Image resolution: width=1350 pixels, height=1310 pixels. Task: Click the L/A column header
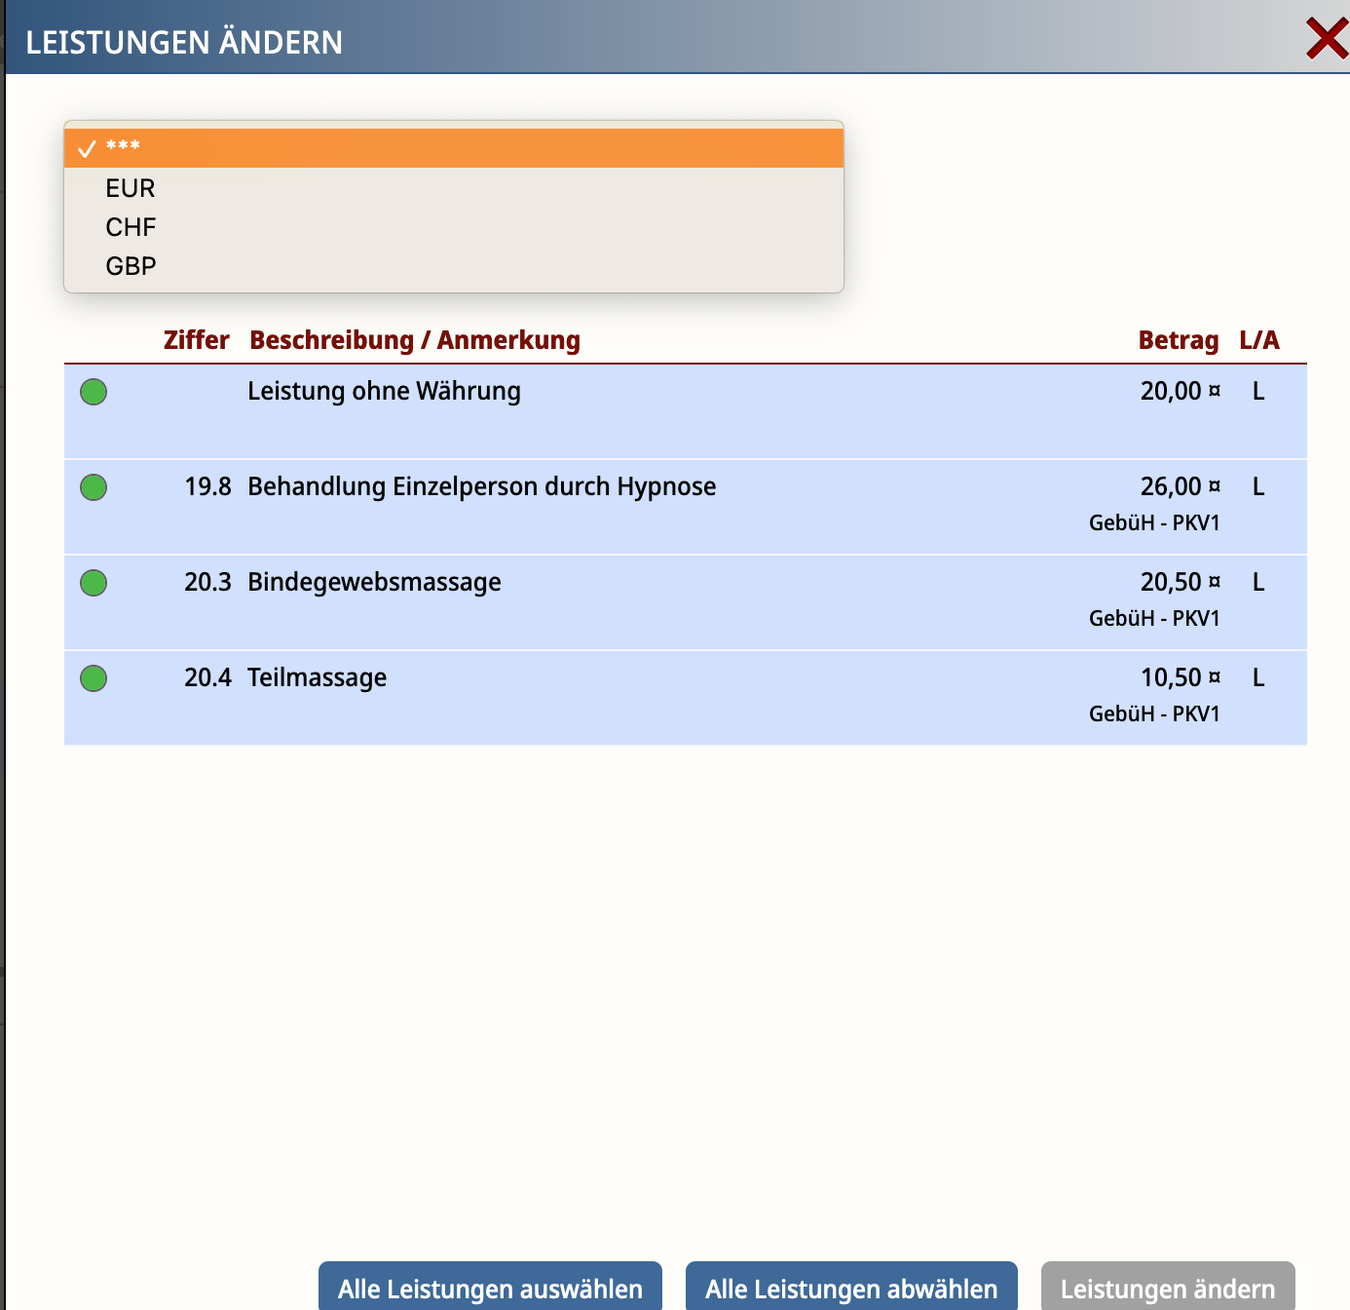coord(1258,340)
